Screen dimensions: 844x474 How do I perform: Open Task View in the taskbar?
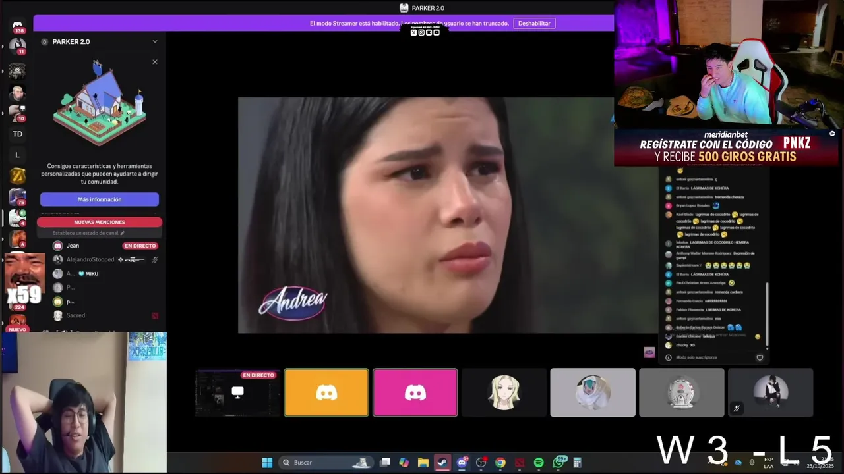(385, 462)
